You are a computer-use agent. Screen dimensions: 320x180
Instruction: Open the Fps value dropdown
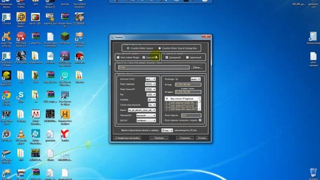pyautogui.click(x=151, y=94)
